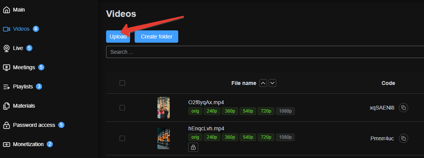Open the Monetization section label
424x158 pixels.
tap(29, 144)
